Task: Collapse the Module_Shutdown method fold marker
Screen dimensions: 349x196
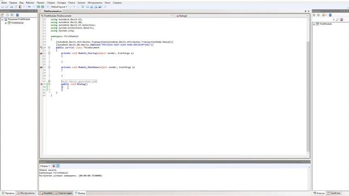Action: (x=49, y=67)
